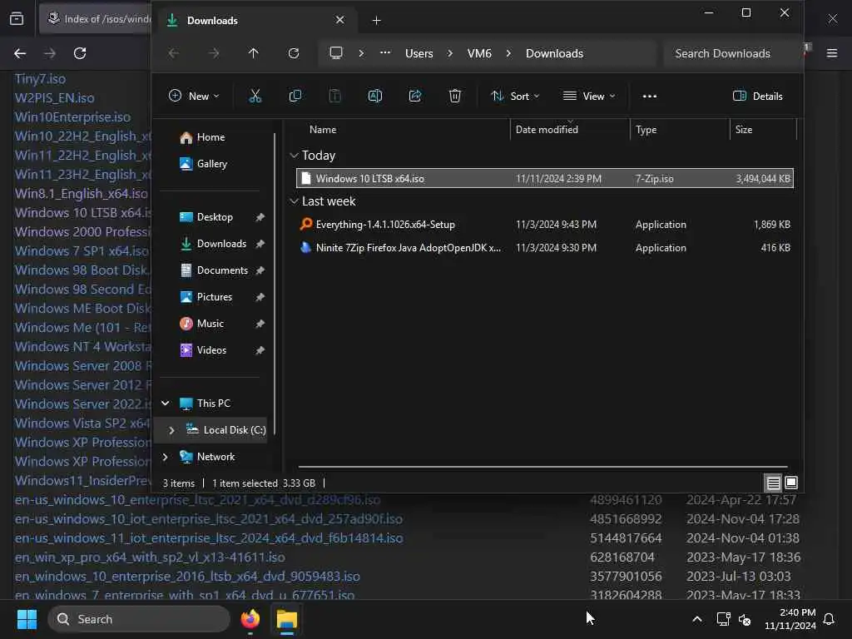Select the Index of /isos Firefox tab
The width and height of the screenshot is (852, 639).
pos(95,19)
